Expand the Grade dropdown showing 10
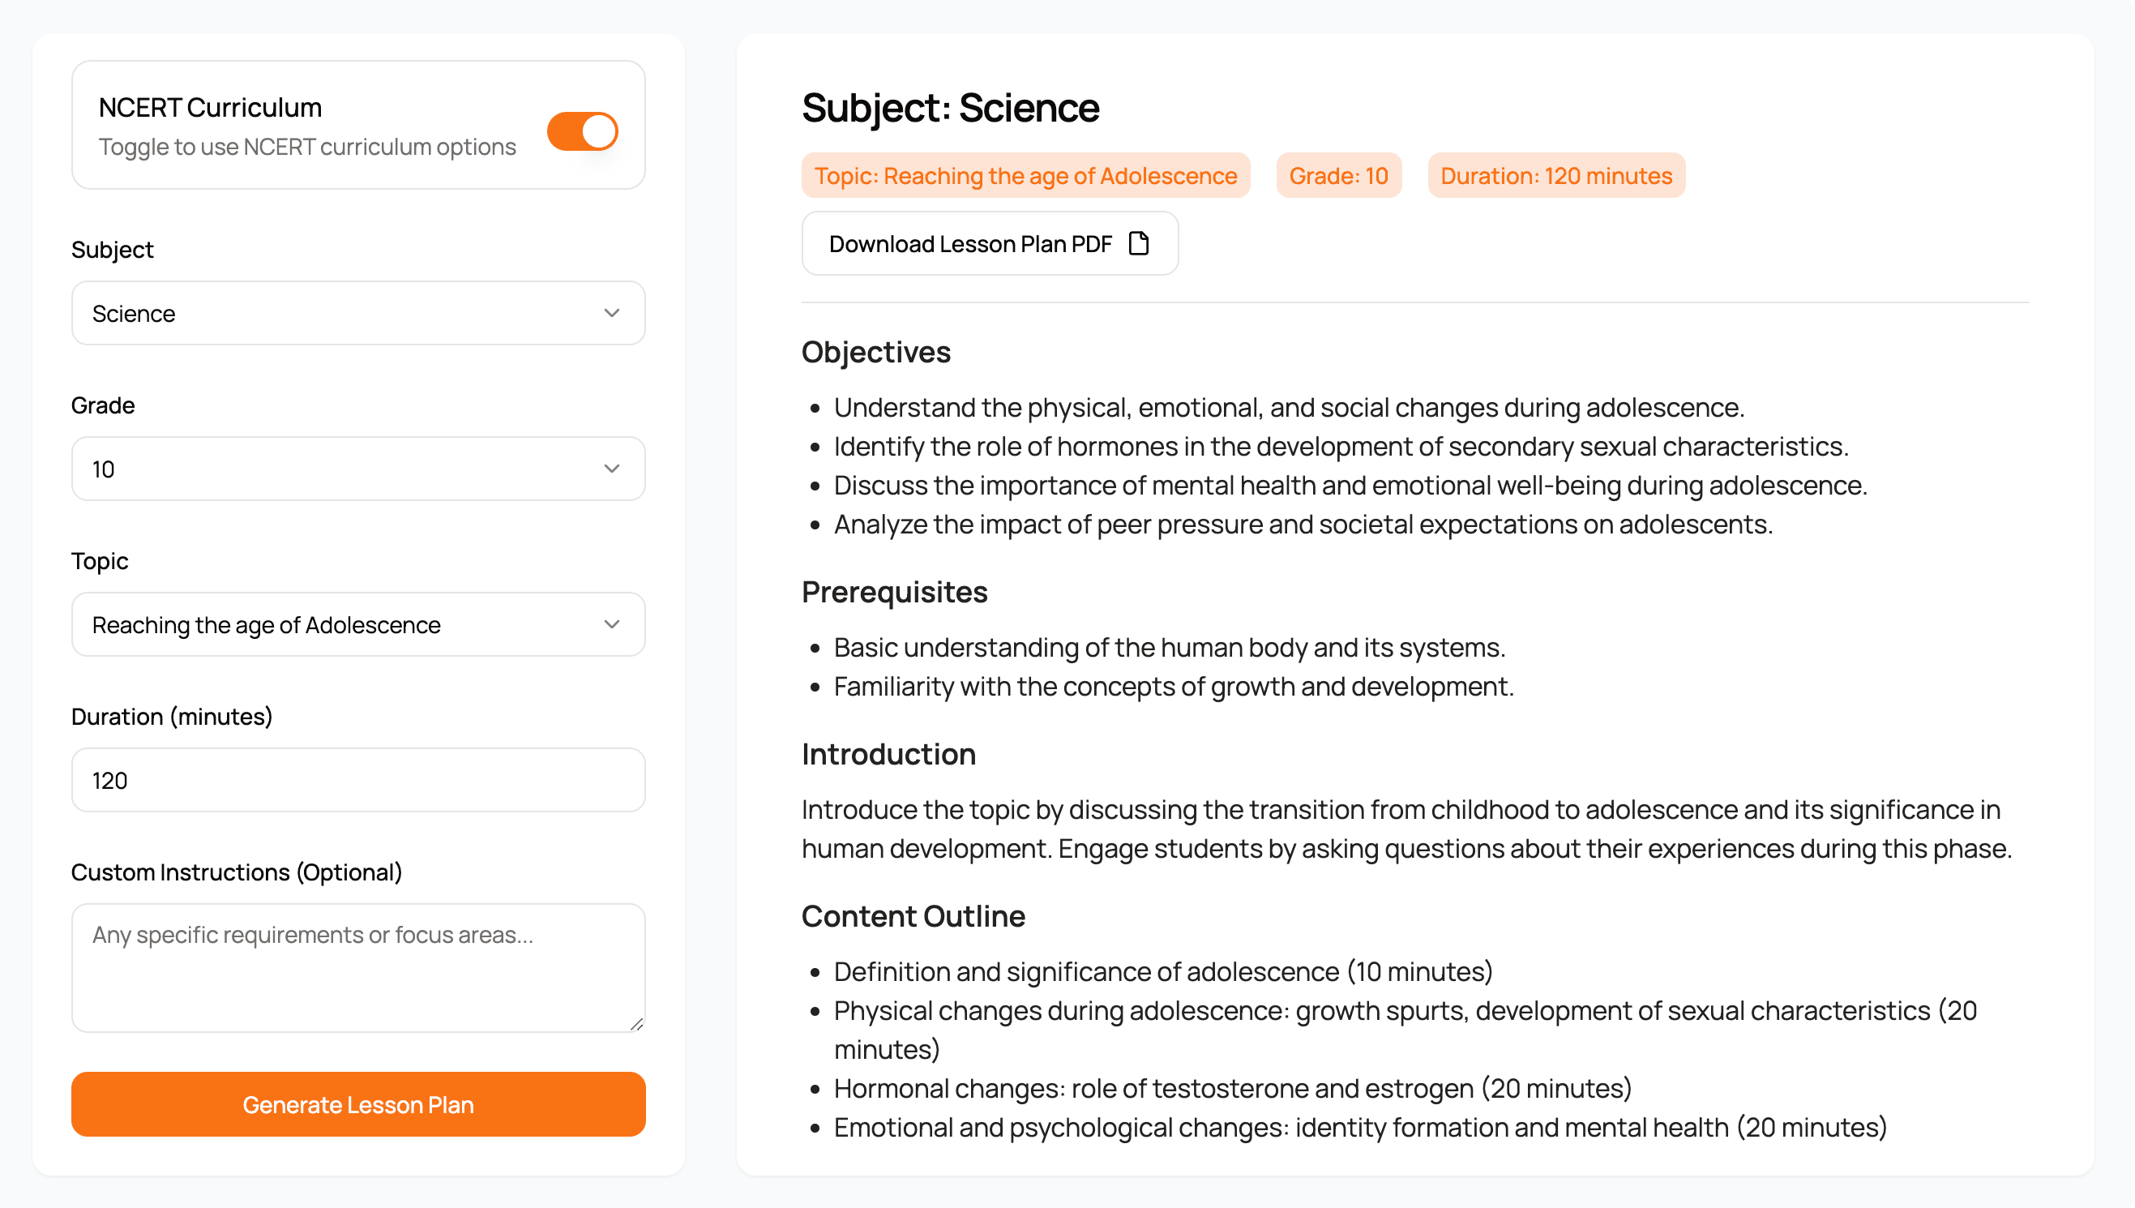Viewport: 2135px width, 1208px height. coord(358,469)
